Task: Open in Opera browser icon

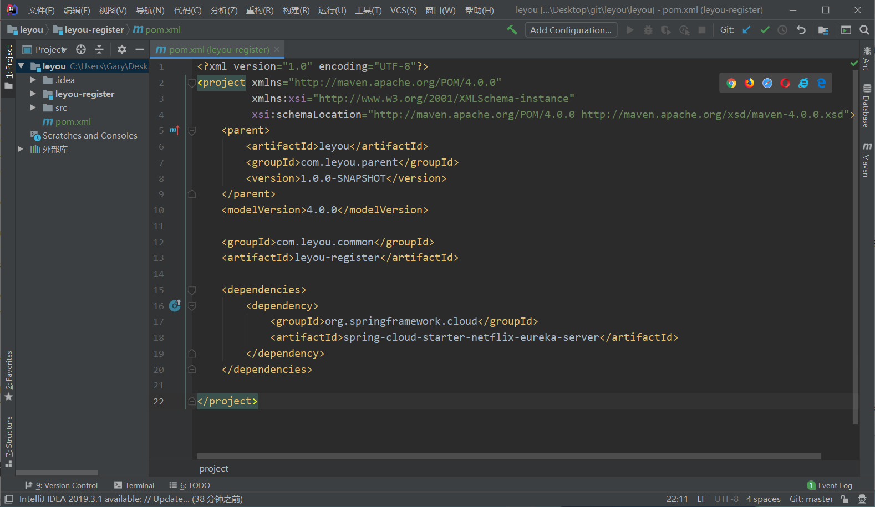Action: coord(785,83)
